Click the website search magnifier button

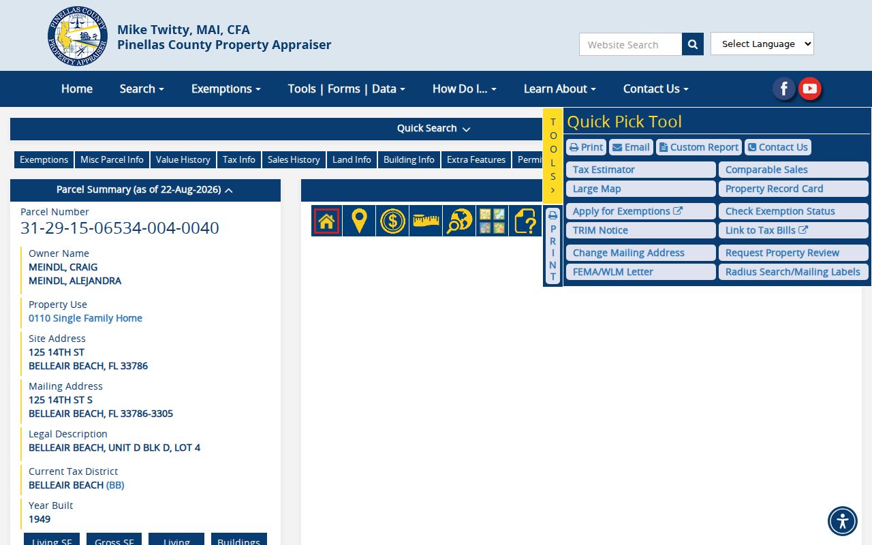(693, 44)
